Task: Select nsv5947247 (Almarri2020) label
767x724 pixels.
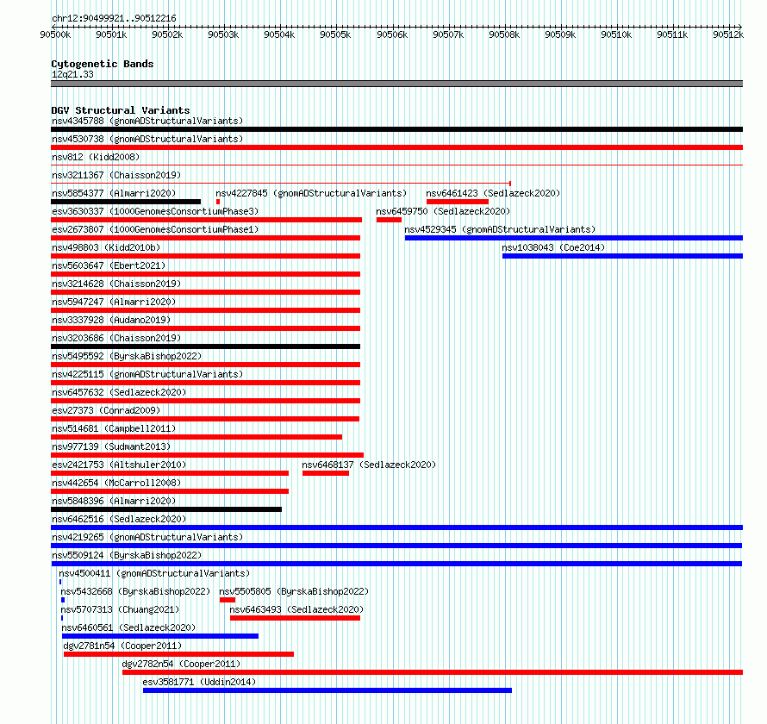Action: (x=114, y=302)
